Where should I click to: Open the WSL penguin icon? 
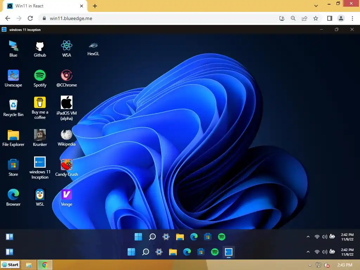click(x=40, y=198)
